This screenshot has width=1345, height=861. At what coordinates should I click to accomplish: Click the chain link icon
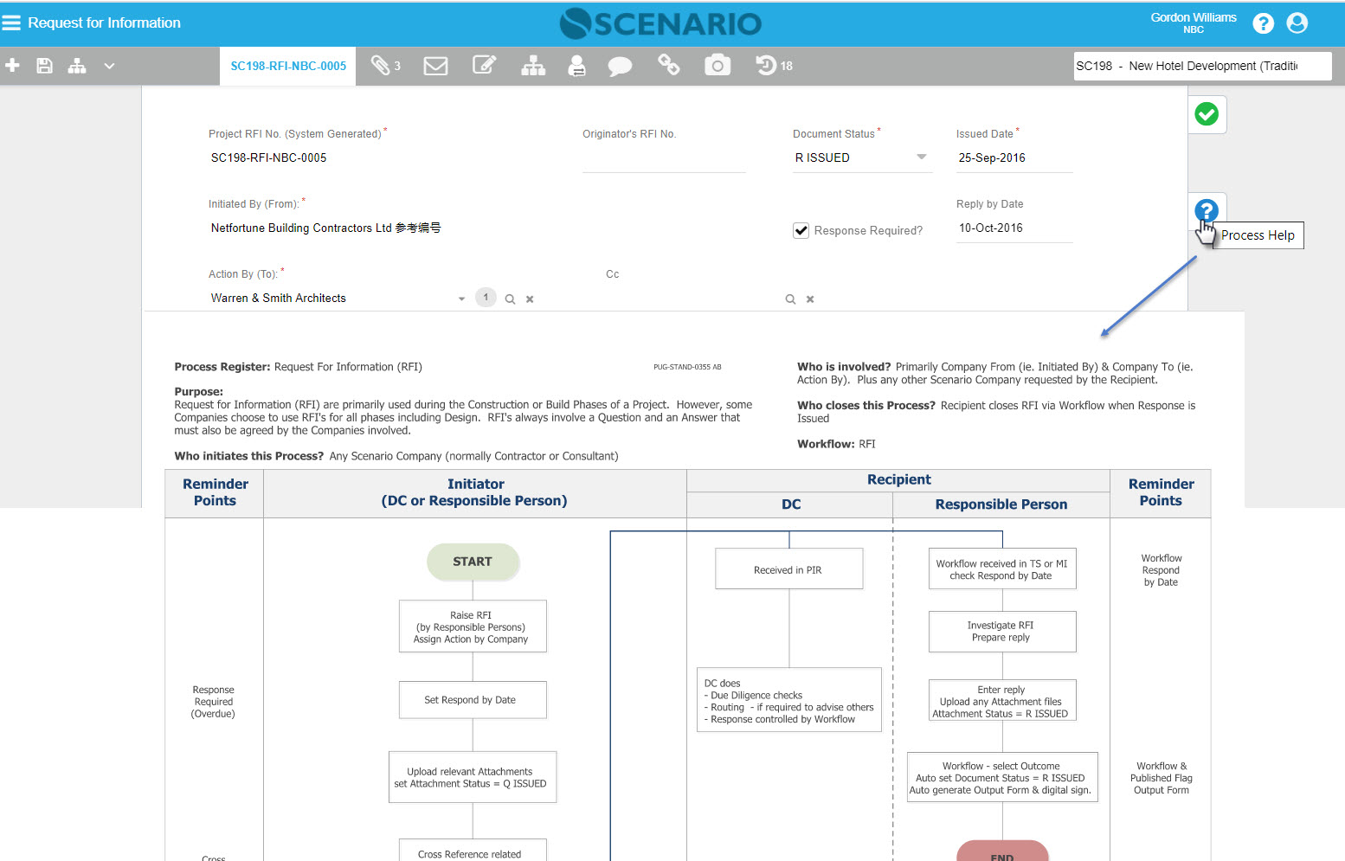[669, 66]
